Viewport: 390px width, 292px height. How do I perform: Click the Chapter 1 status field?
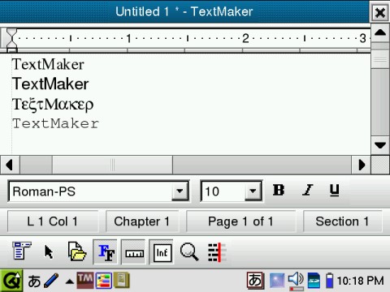(142, 221)
